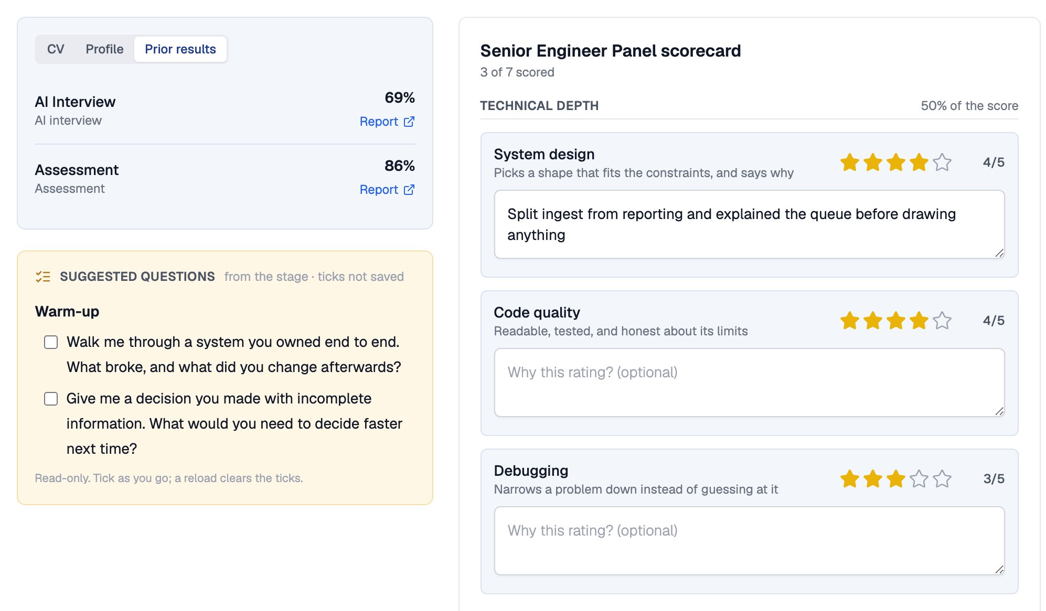Click the System design 4/5 score
Image resolution: width=1046 pixels, height=611 pixels.
click(x=994, y=162)
